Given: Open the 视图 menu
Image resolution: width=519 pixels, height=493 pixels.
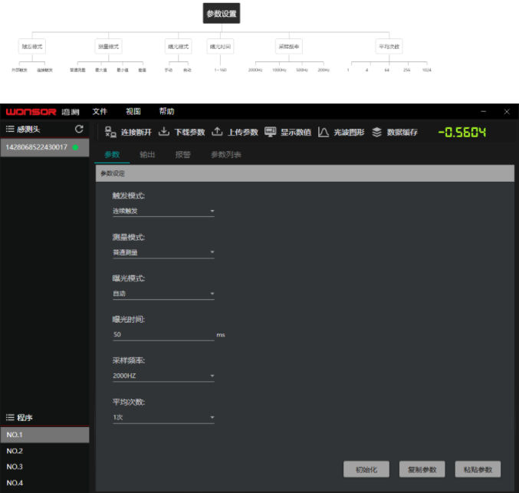Looking at the screenshot, I should [133, 111].
